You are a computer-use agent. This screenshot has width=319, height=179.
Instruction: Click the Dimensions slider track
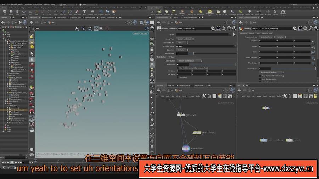[x=212, y=64]
